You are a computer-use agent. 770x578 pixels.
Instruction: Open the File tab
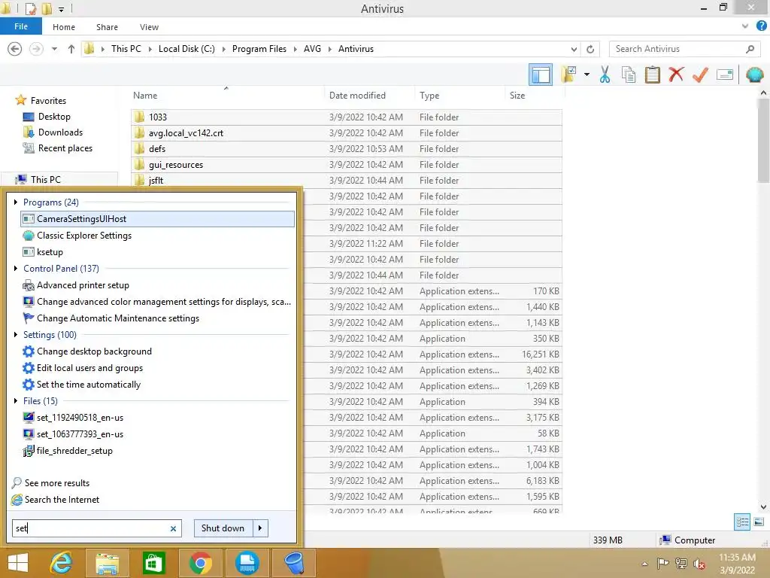tap(20, 26)
